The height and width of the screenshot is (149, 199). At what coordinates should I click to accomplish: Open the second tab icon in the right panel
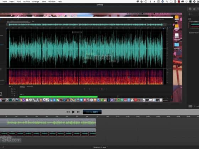coord(194,9)
